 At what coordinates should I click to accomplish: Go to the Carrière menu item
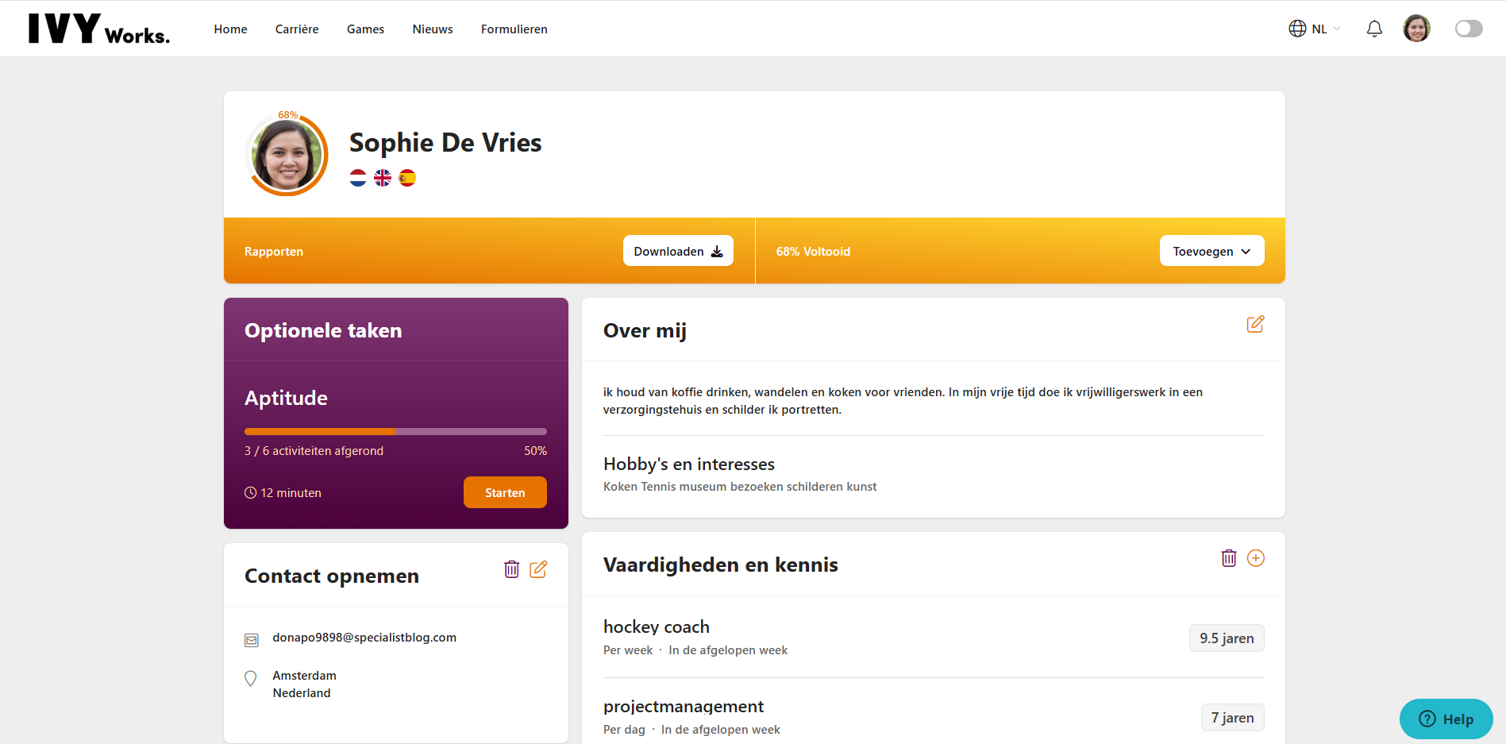[297, 29]
